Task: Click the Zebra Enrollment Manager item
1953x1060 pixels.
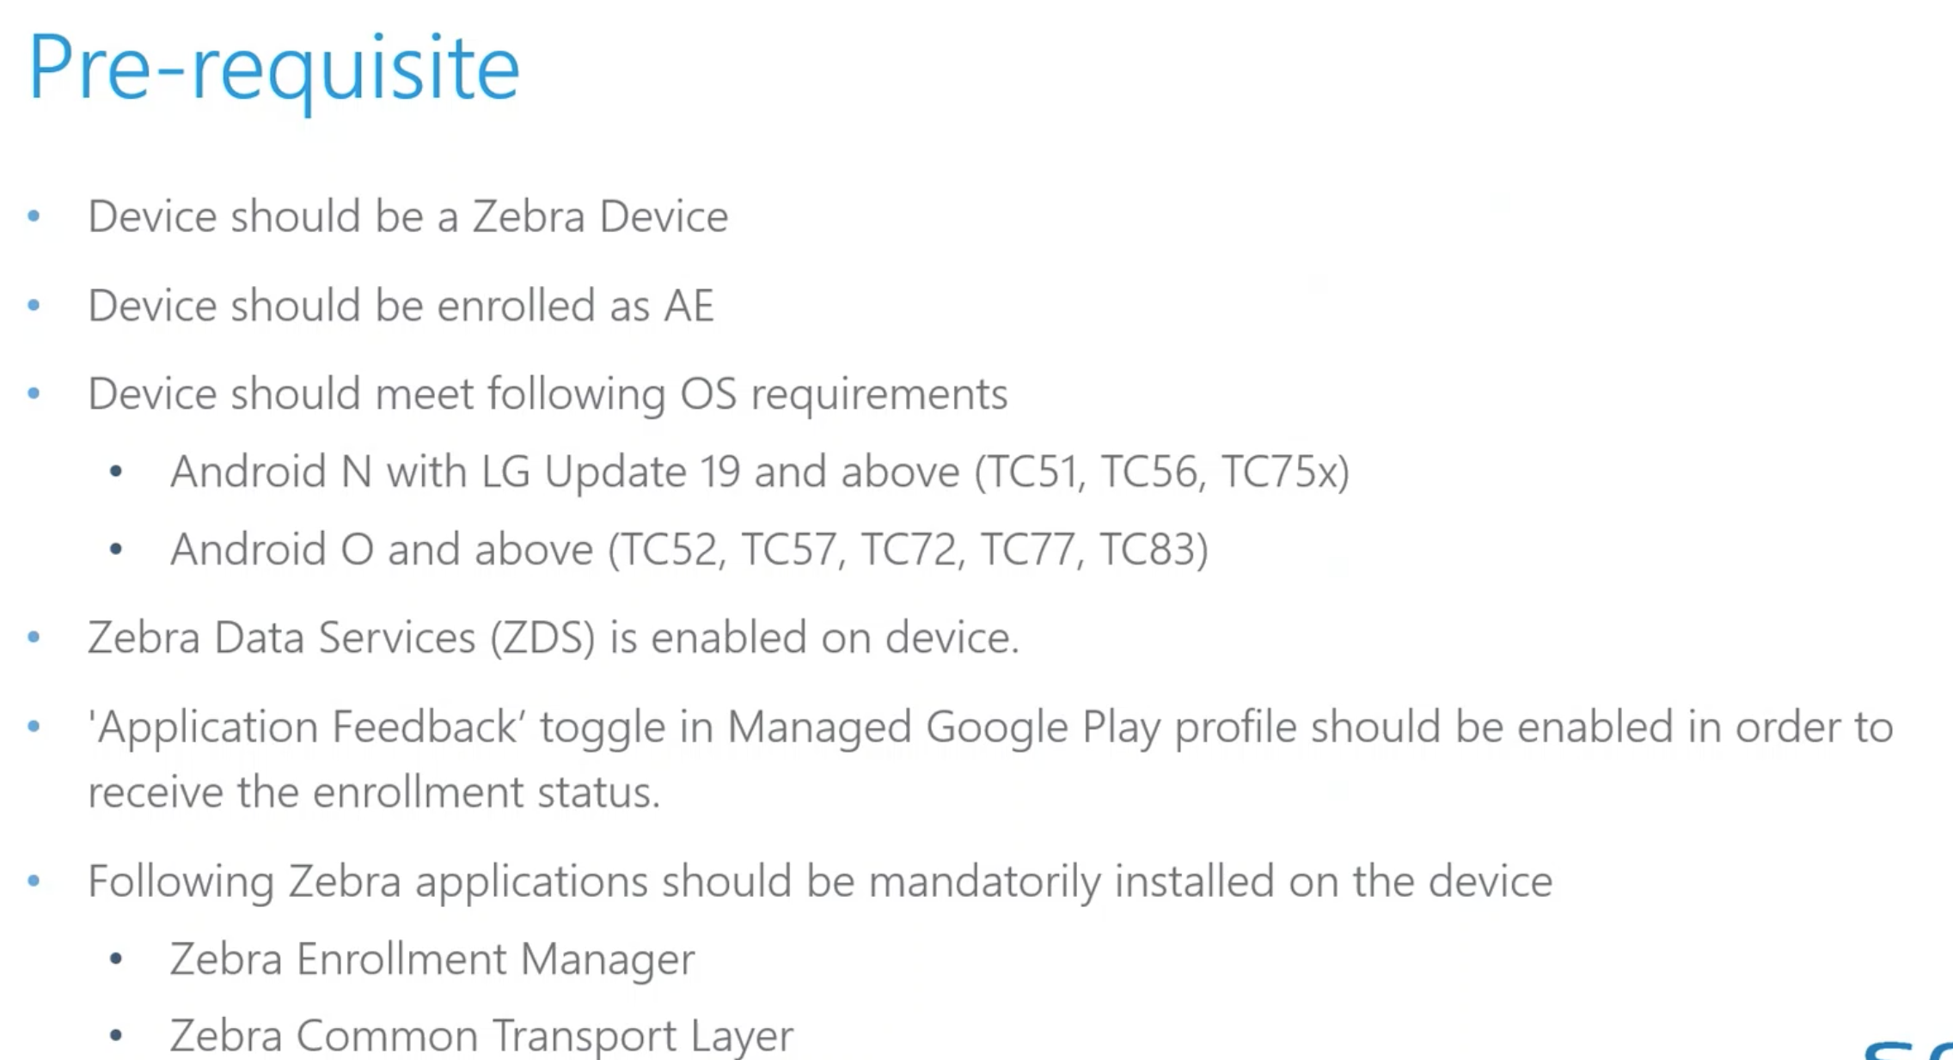Action: pyautogui.click(x=432, y=959)
